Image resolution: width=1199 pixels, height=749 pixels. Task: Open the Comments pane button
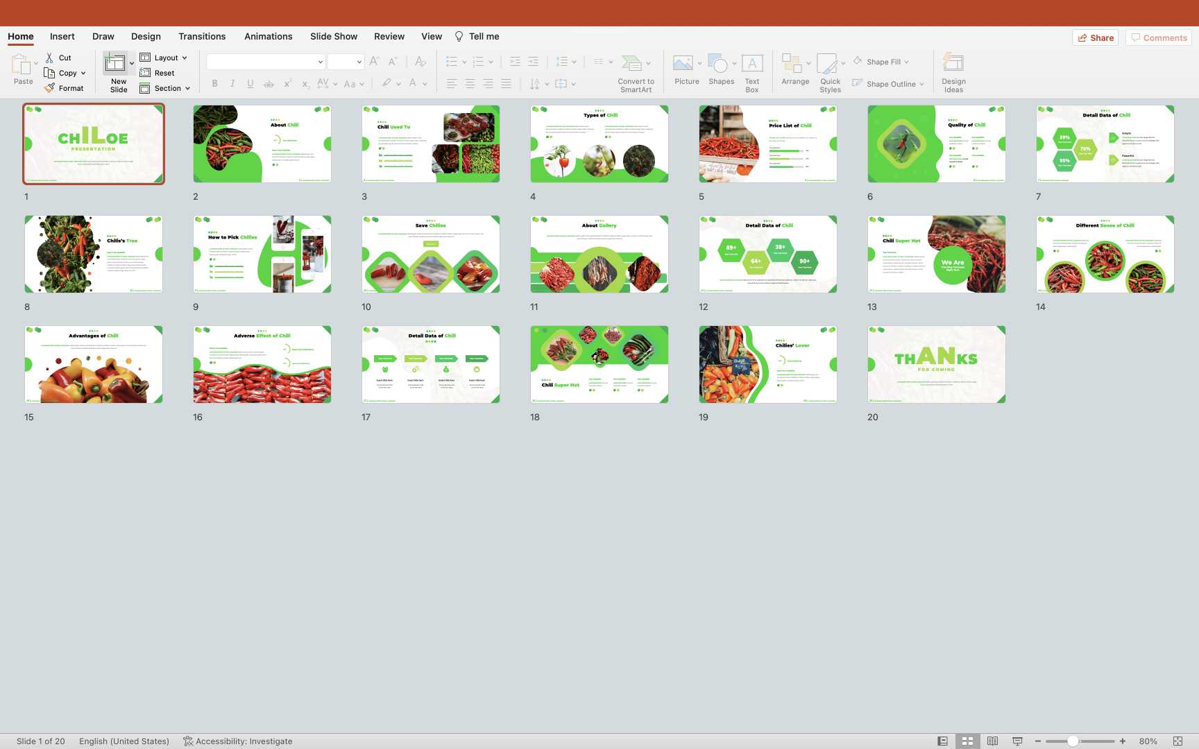coord(1158,37)
